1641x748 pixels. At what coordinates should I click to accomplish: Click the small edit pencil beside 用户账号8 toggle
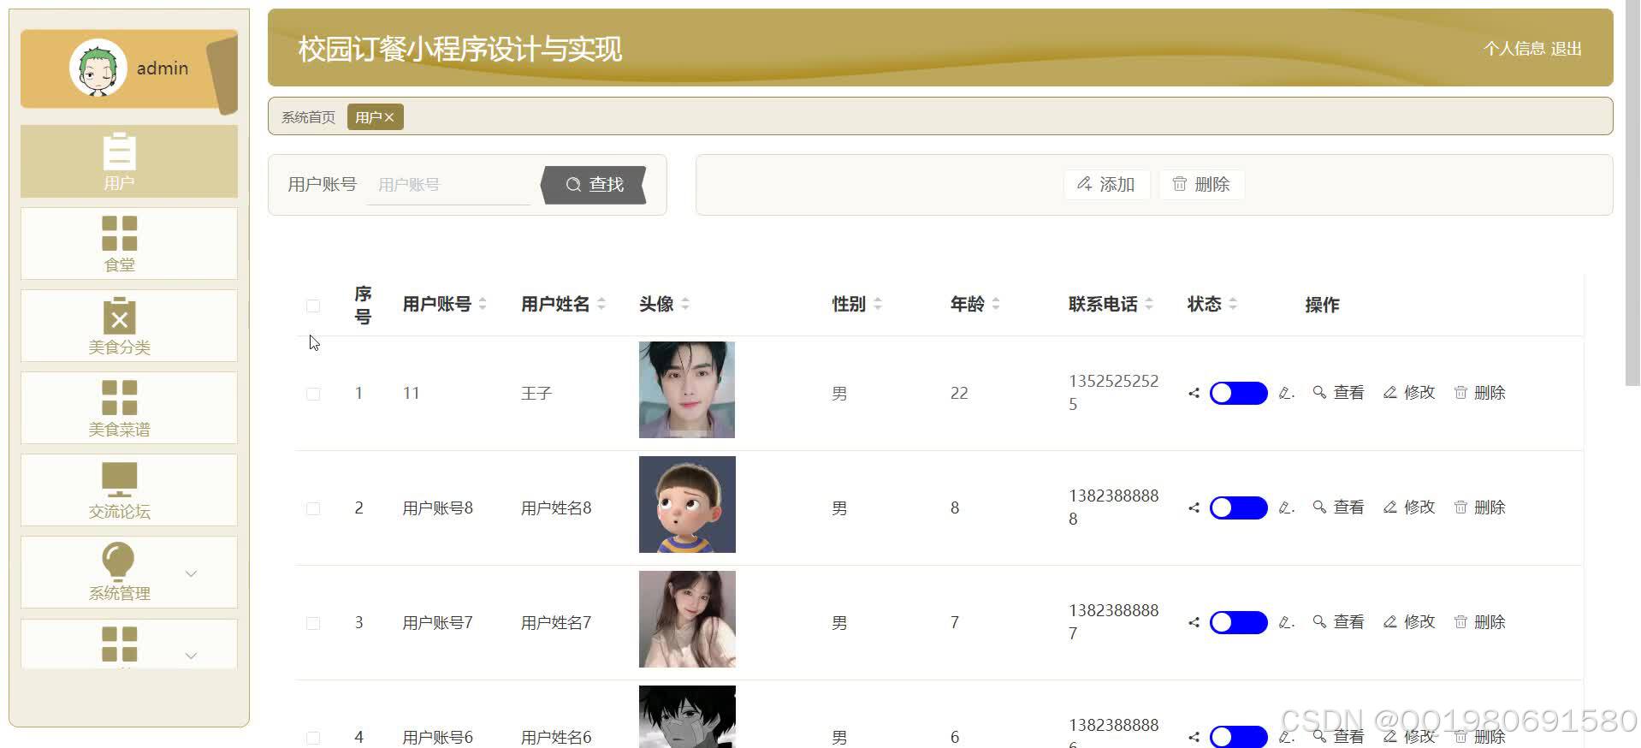click(1286, 508)
